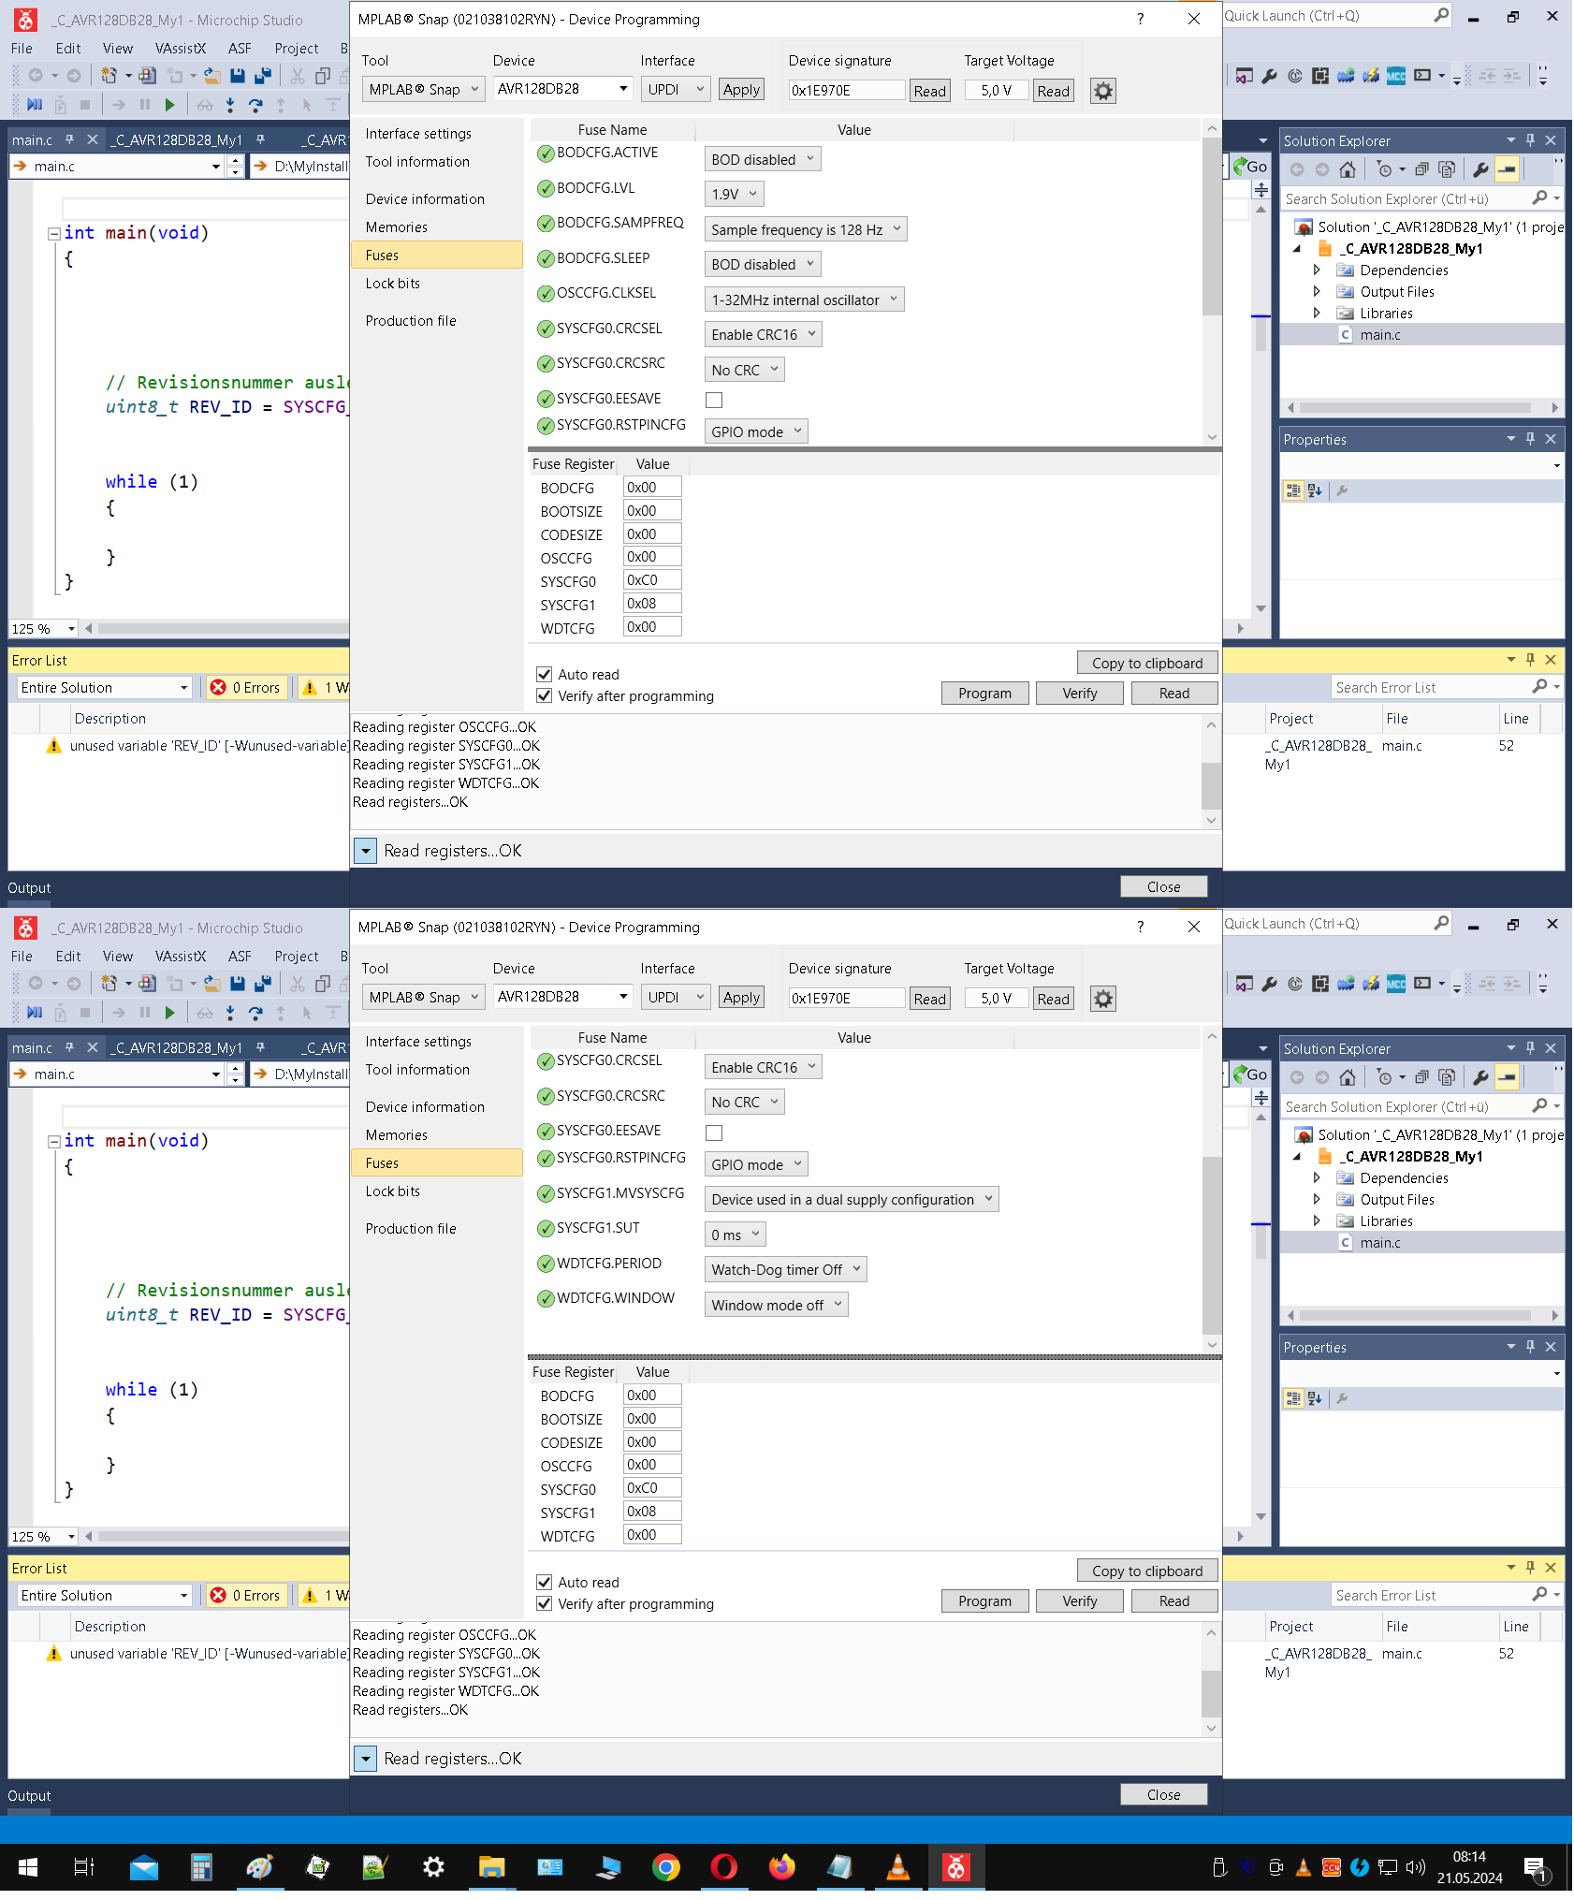1574x1900 pixels.
Task: Switch to Microchip Studio taskbar icon
Action: (x=955, y=1867)
